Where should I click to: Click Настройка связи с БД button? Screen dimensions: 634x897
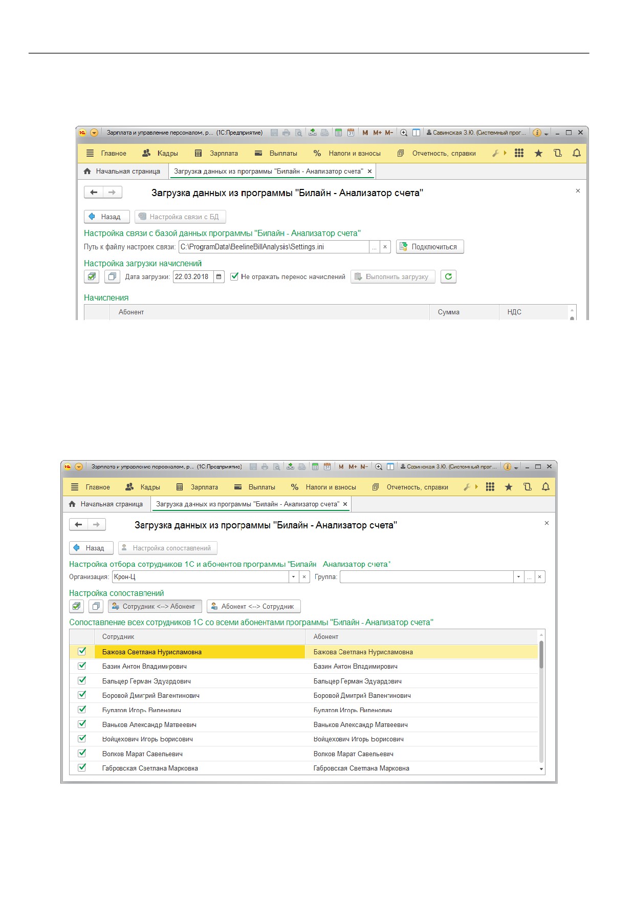(x=180, y=217)
